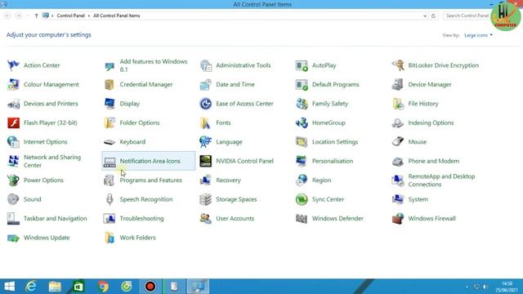Click the Location Settings link
The width and height of the screenshot is (523, 294).
[x=335, y=142]
